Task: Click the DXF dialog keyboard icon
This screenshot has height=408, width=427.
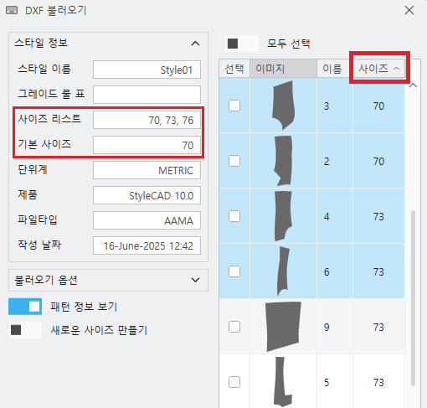Action: coord(12,11)
